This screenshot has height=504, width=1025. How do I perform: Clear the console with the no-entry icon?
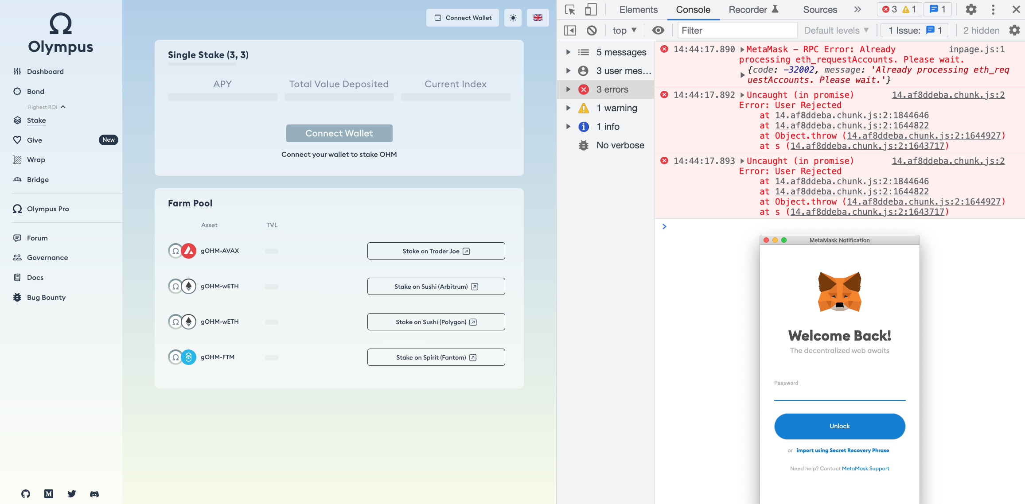click(592, 30)
